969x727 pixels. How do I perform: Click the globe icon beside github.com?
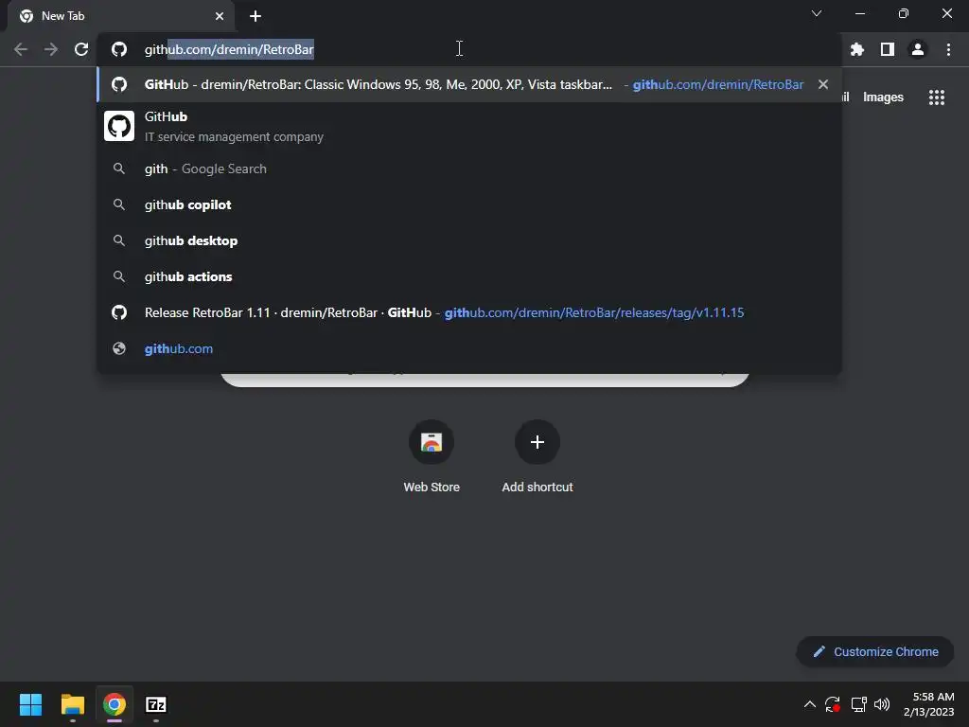[x=119, y=348]
